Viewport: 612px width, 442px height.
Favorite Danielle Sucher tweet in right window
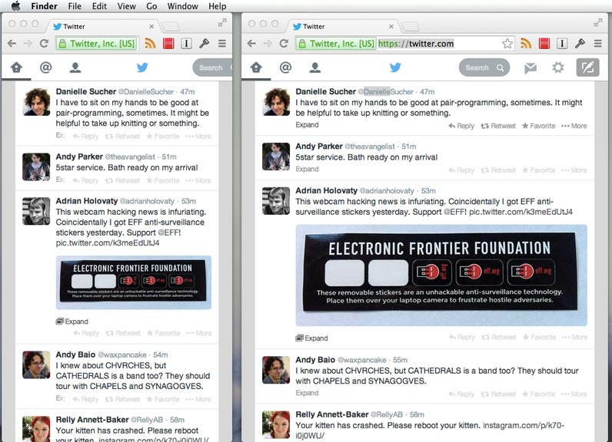coord(539,126)
